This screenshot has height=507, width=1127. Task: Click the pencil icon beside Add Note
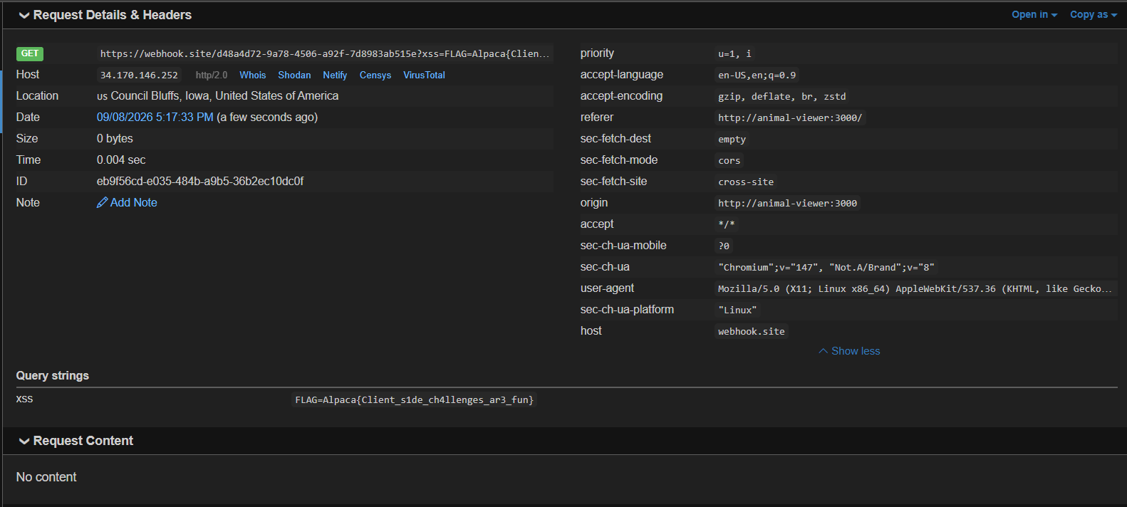click(102, 203)
